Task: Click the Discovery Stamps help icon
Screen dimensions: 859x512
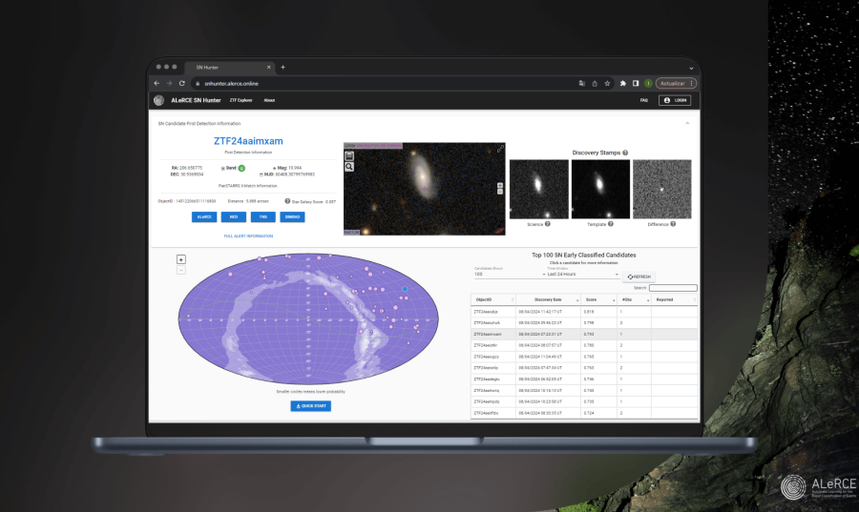Action: 625,153
